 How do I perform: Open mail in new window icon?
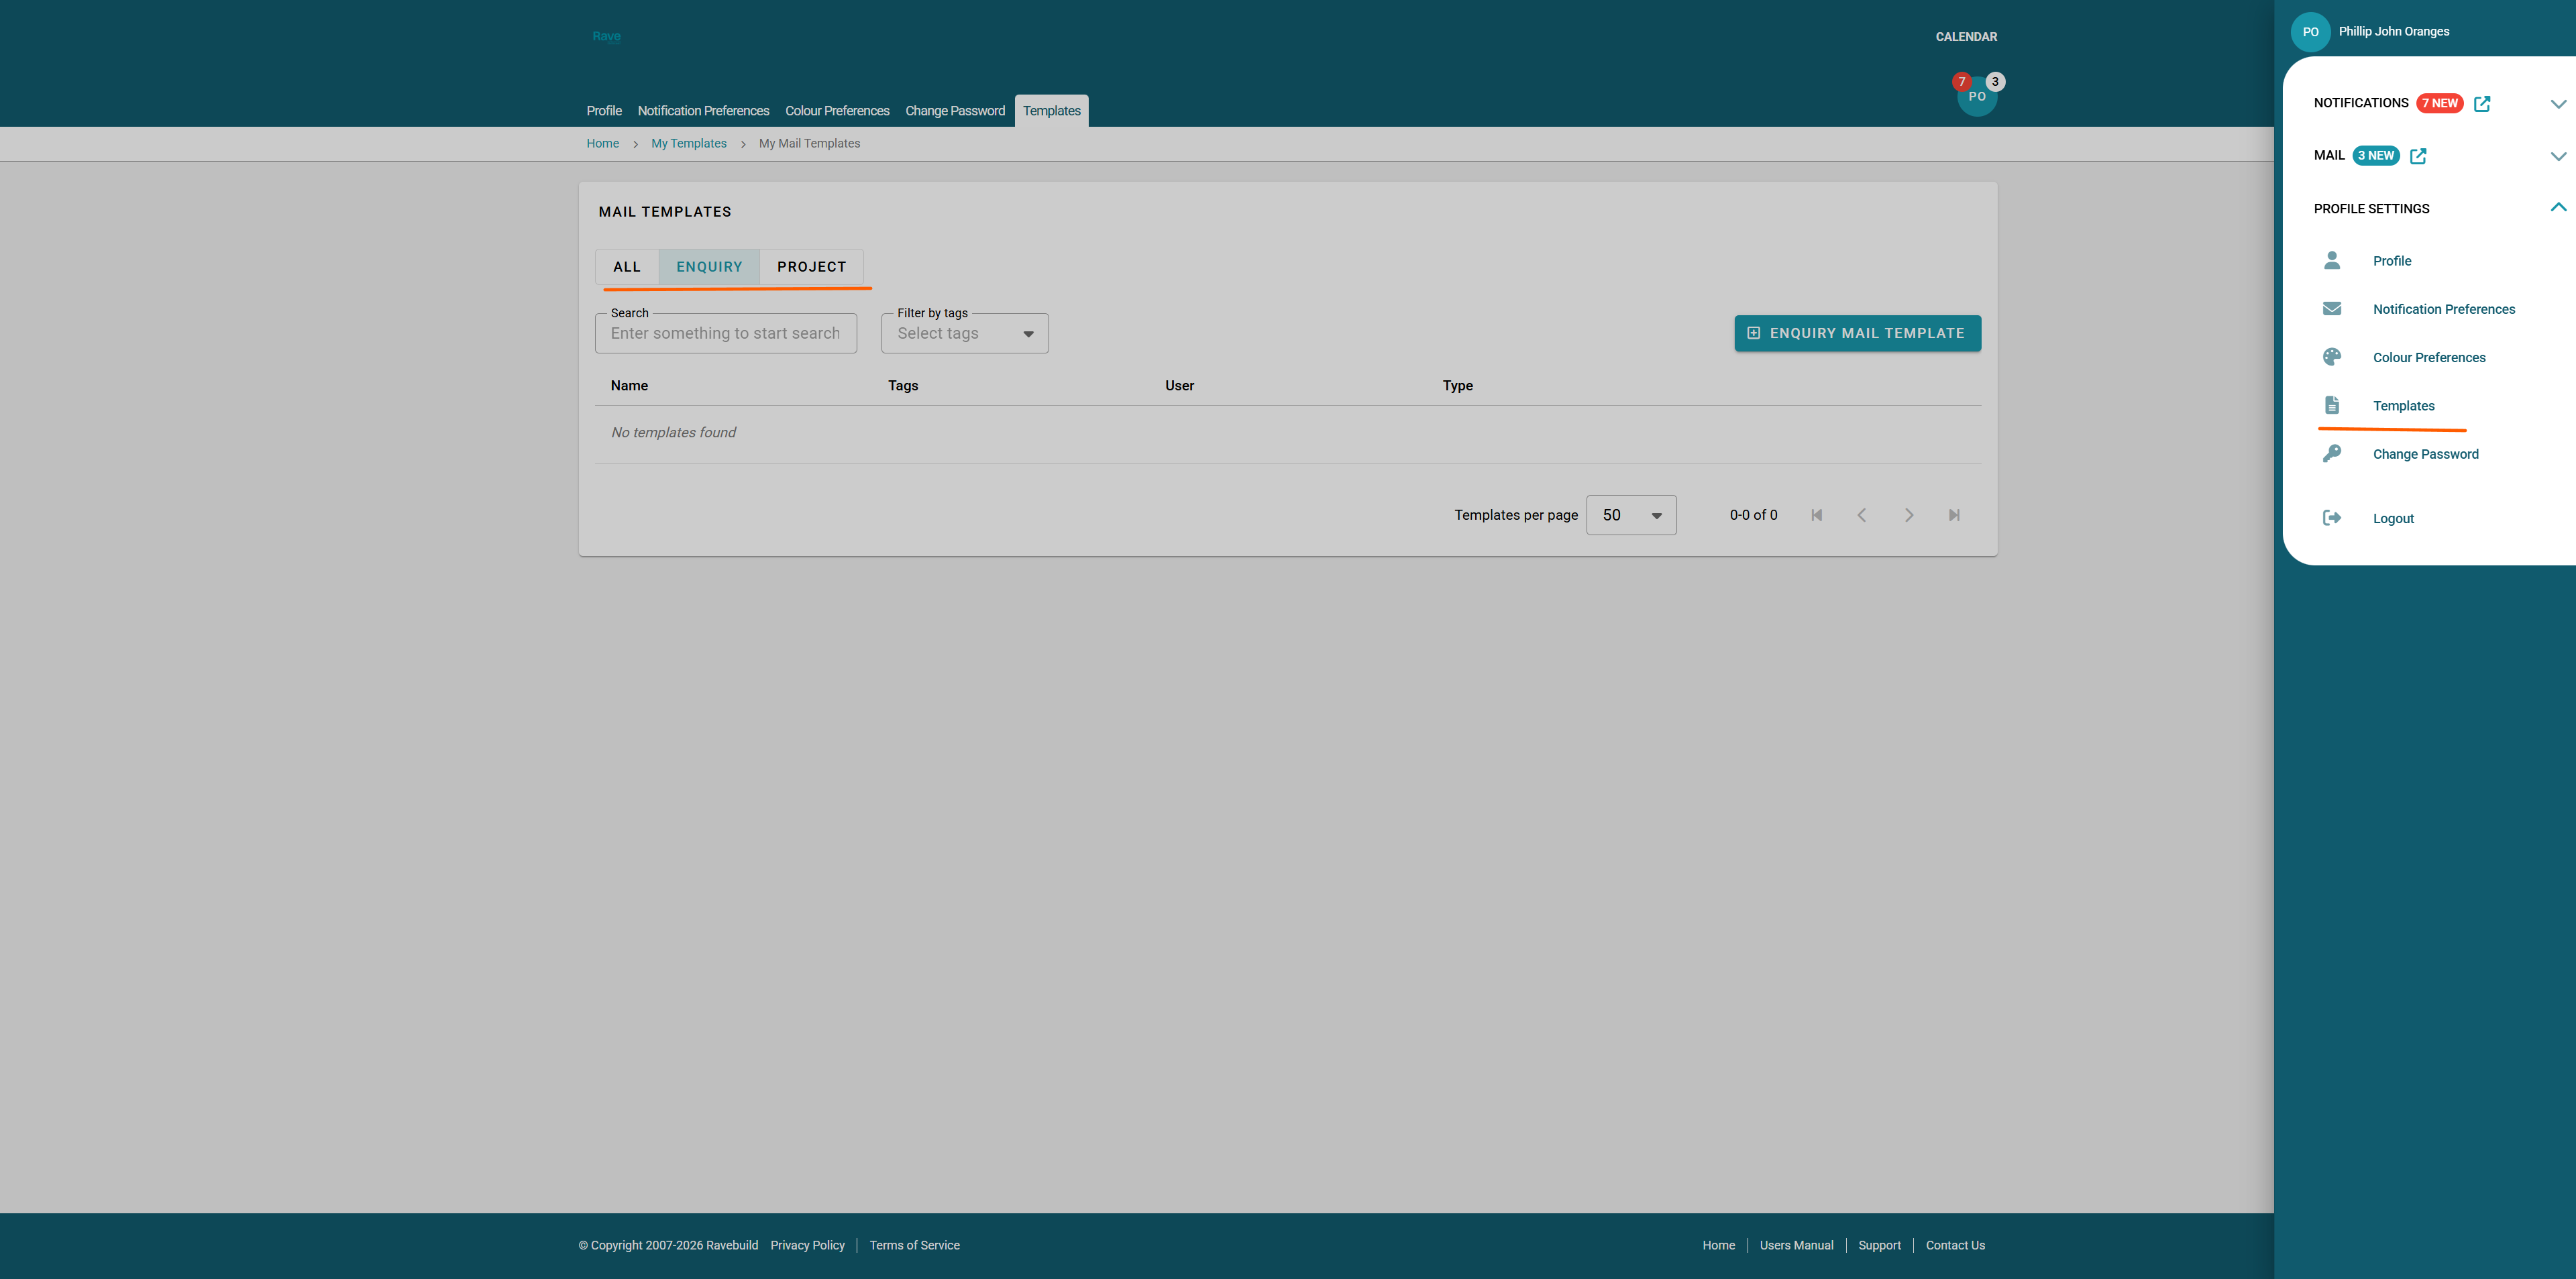(x=2417, y=156)
